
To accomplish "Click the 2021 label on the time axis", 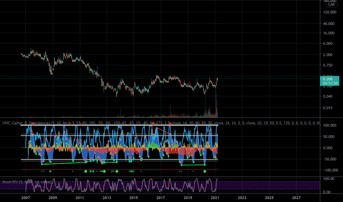I will (x=215, y=198).
